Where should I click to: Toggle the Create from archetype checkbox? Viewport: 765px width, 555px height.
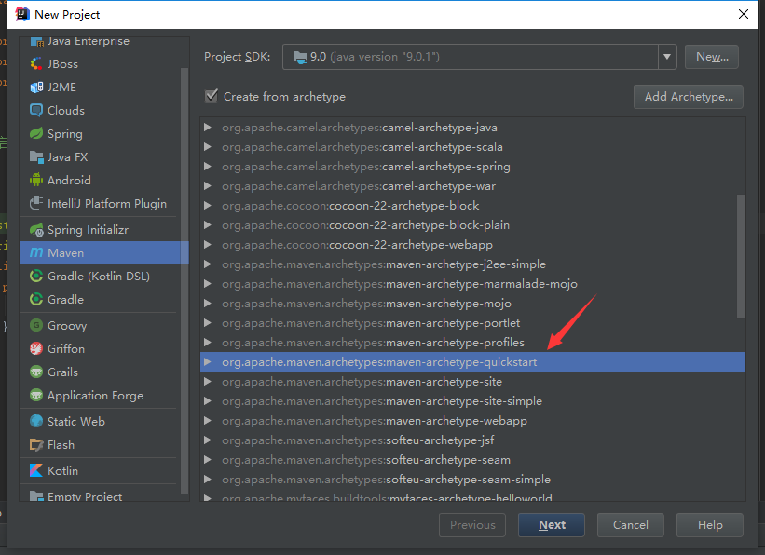click(212, 96)
